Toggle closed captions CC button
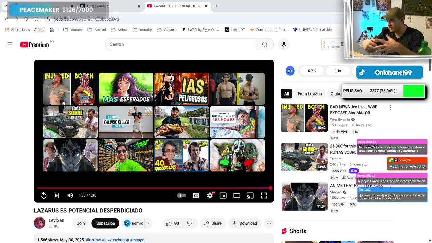The width and height of the screenshot is (432, 243). tap(196, 195)
